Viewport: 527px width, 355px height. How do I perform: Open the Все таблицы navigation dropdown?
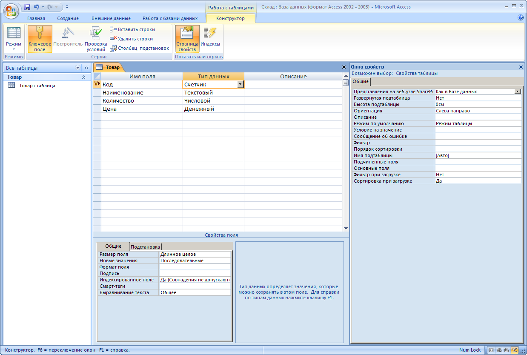(x=77, y=68)
